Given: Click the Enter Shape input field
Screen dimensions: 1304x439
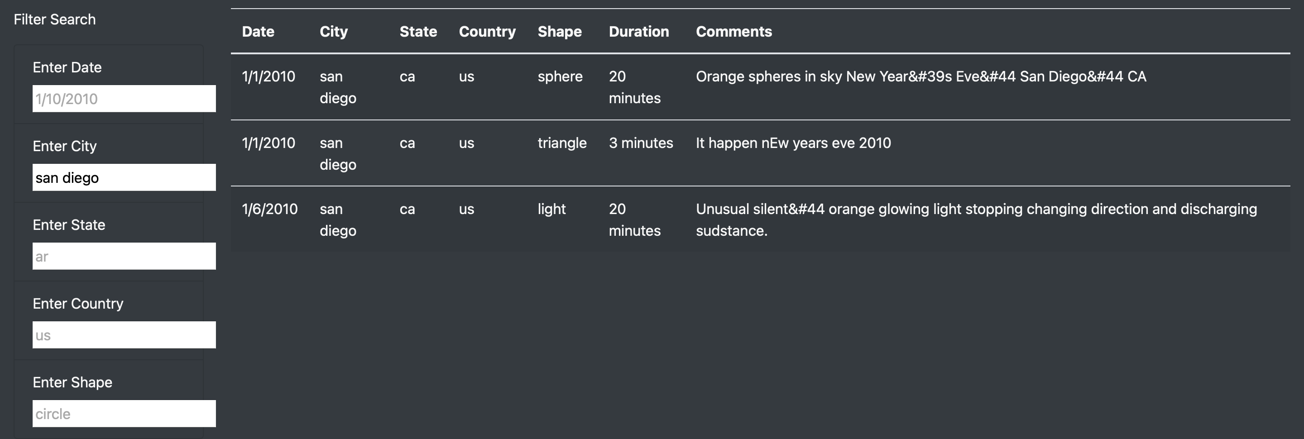Looking at the screenshot, I should coord(124,414).
